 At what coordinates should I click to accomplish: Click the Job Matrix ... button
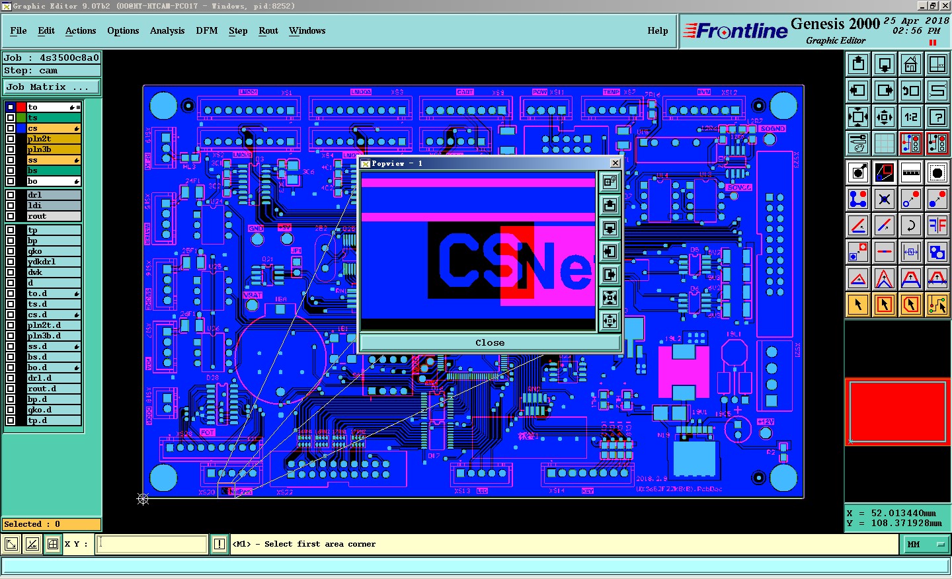(52, 87)
